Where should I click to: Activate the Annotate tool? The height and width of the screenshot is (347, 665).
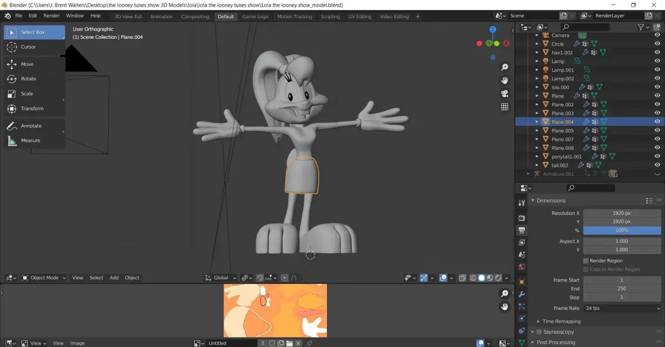click(x=34, y=126)
